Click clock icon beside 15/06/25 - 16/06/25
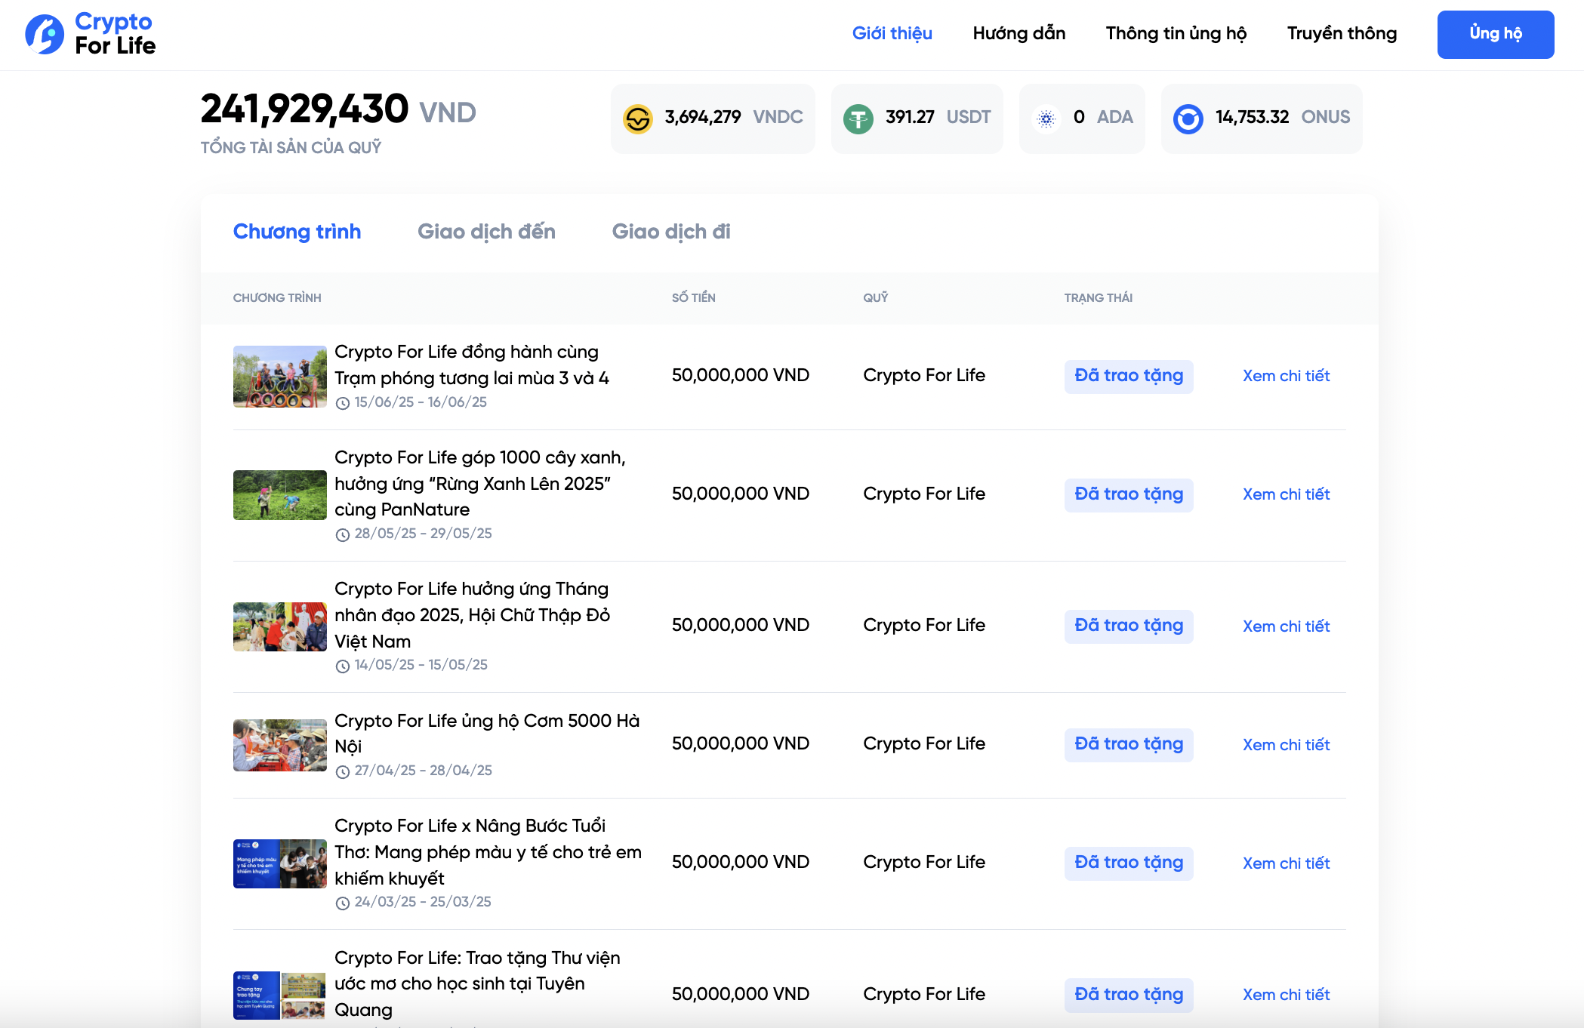1584x1028 pixels. (x=343, y=403)
